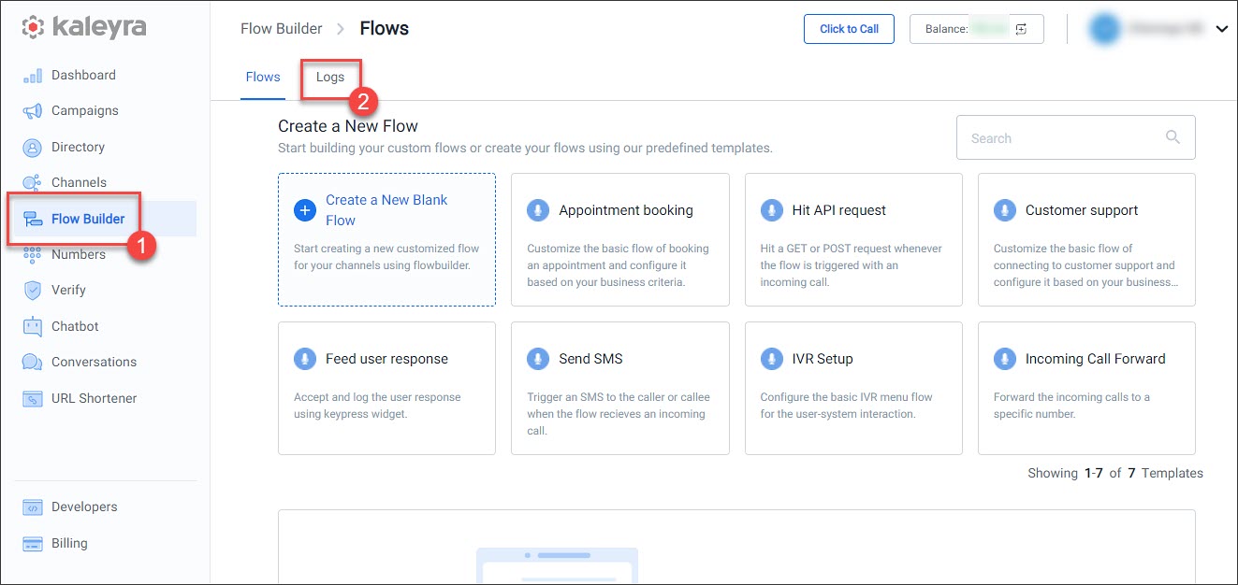Open the IVR Setup template title
Screen dimensions: 1238x585
pyautogui.click(x=823, y=359)
